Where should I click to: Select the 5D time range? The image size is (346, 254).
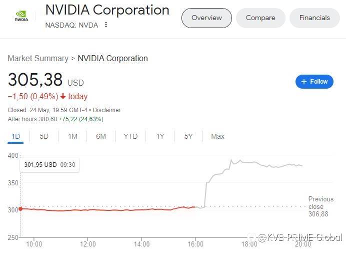[x=44, y=136]
